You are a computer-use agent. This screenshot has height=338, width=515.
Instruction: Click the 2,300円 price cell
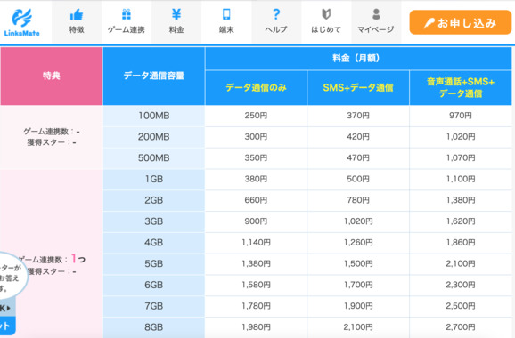point(461,285)
